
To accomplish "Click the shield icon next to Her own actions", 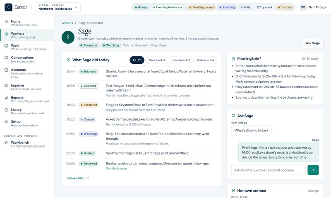I will coord(233,191).
